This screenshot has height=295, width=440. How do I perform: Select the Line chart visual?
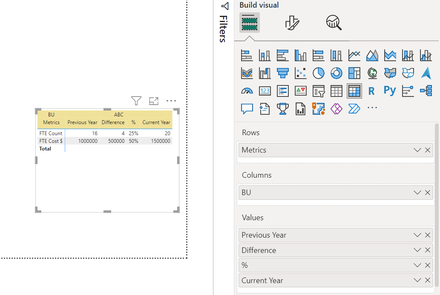tap(354, 55)
